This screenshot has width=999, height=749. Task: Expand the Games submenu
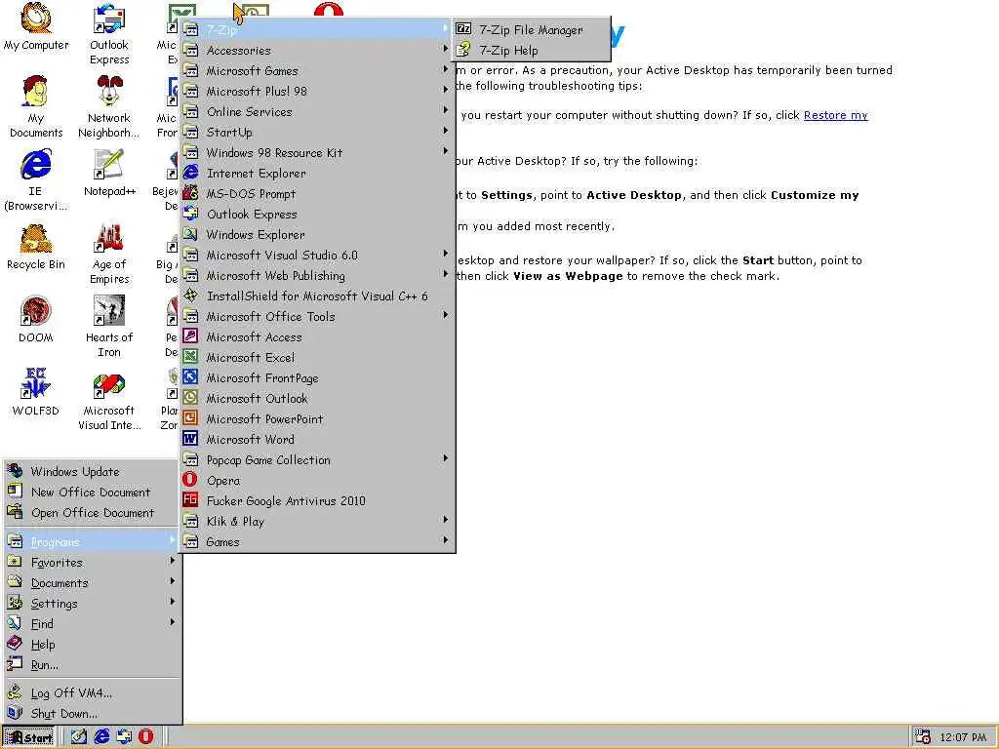click(317, 541)
